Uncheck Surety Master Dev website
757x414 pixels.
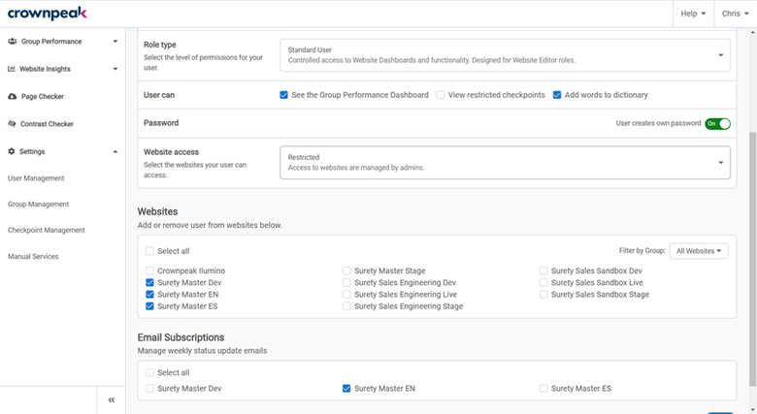(149, 283)
